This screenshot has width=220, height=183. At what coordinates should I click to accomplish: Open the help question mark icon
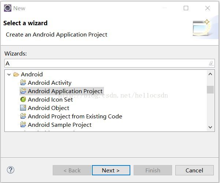(11, 170)
